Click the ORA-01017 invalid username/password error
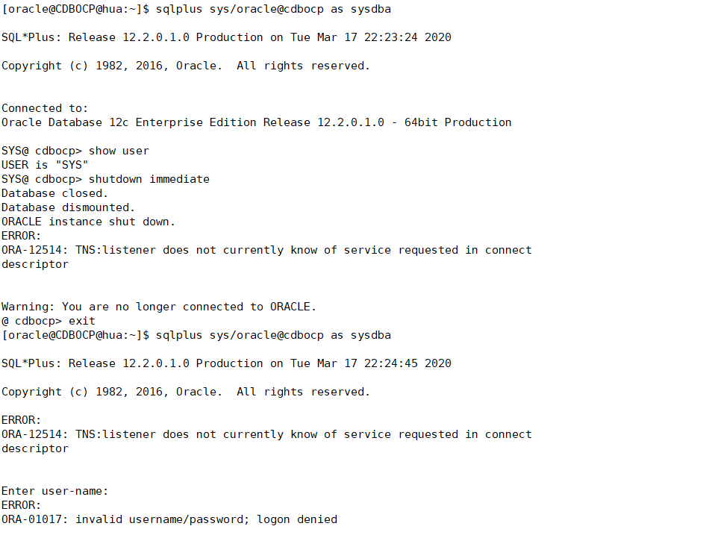The image size is (712, 535). pyautogui.click(x=169, y=519)
